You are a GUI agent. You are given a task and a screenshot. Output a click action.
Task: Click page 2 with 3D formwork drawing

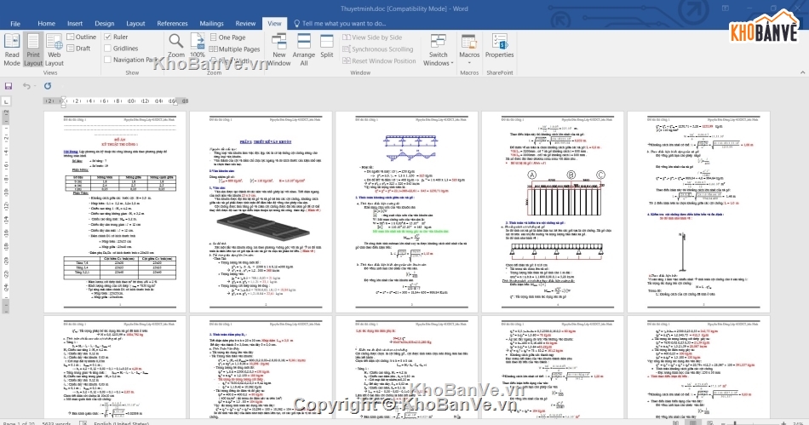pos(261,212)
